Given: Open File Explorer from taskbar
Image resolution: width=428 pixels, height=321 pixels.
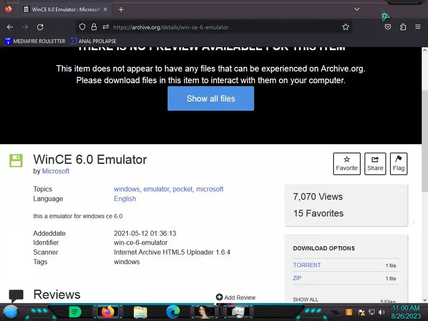Looking at the screenshot, I should click(x=140, y=312).
